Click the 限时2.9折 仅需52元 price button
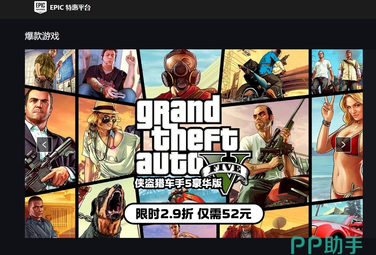 (194, 214)
